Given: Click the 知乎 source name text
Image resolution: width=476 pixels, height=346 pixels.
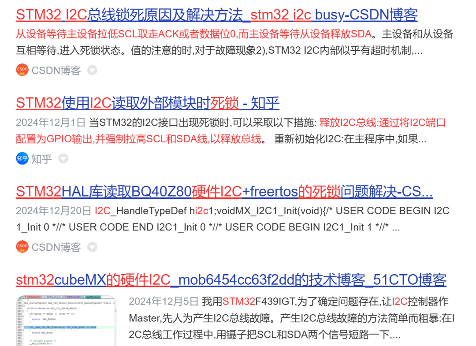Looking at the screenshot, I should tap(41, 159).
